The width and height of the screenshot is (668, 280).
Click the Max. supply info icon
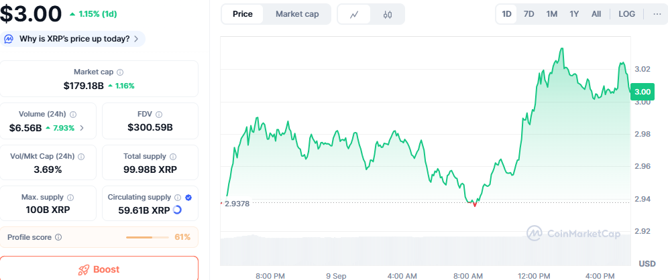point(70,198)
